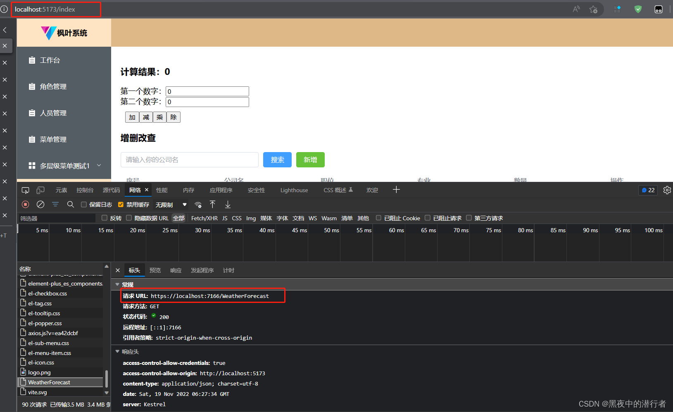Viewport: 673px width, 412px height.
Task: Click the 请输入你的公司名 search field
Action: tap(190, 160)
